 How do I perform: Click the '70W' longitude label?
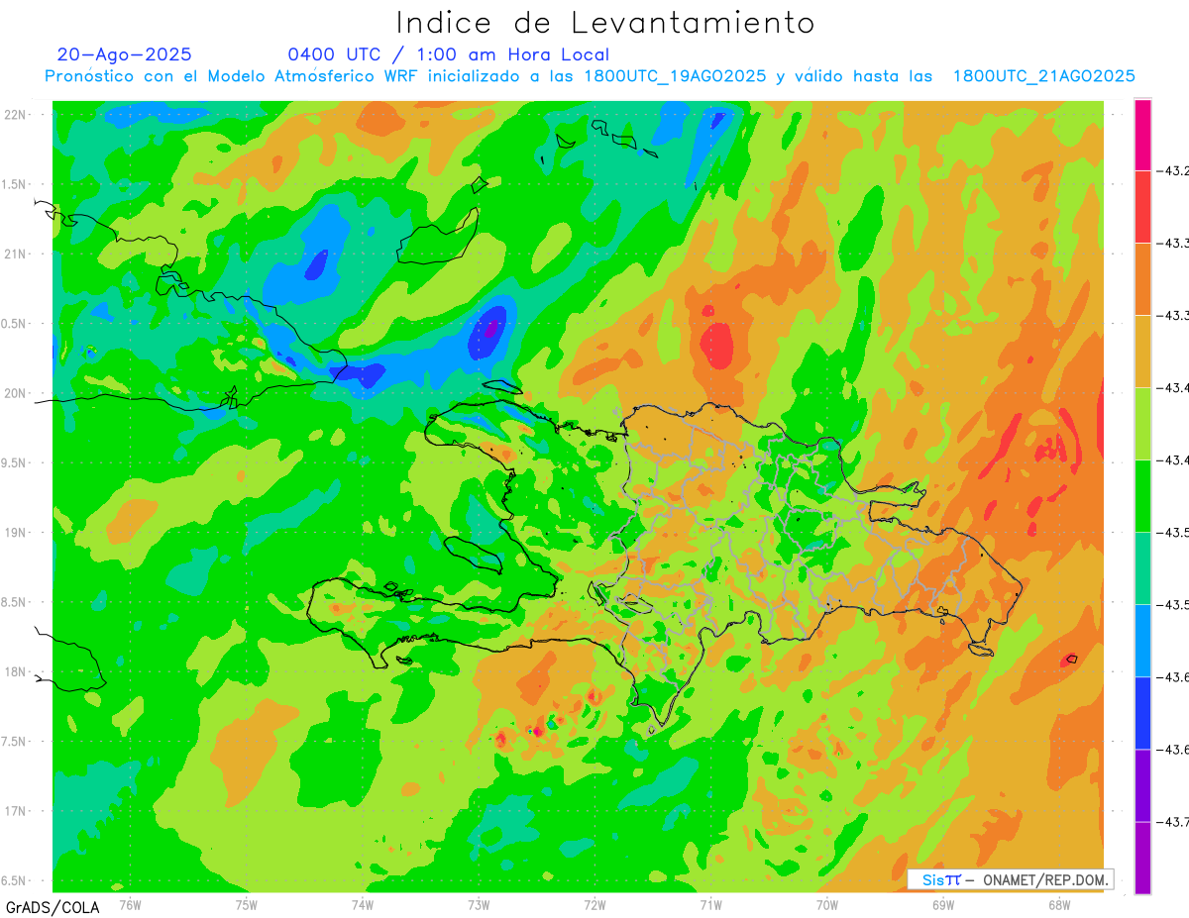(827, 905)
